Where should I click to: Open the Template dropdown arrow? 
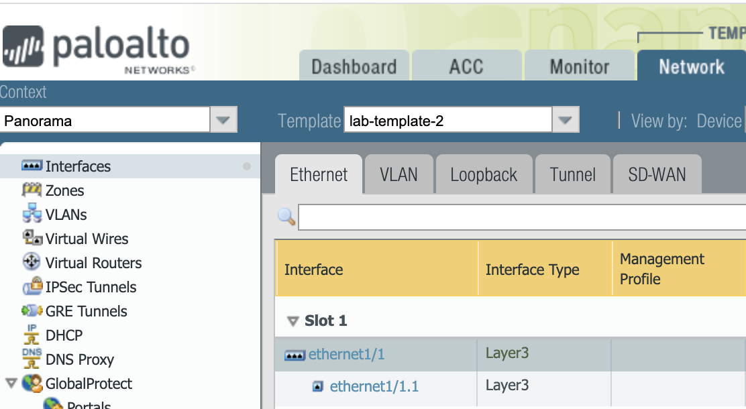566,121
